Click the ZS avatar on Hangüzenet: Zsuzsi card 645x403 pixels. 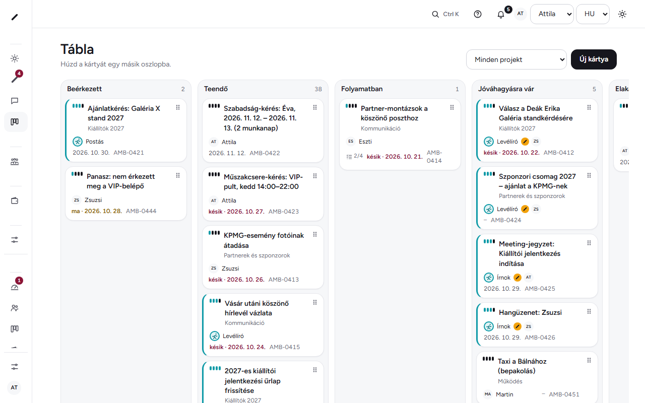click(x=528, y=326)
